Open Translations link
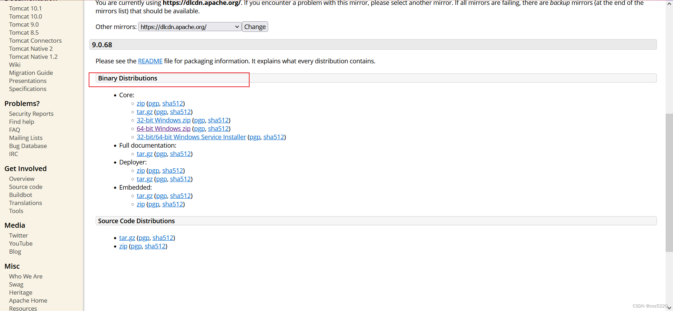Viewport: 673px width, 311px height. [x=25, y=203]
